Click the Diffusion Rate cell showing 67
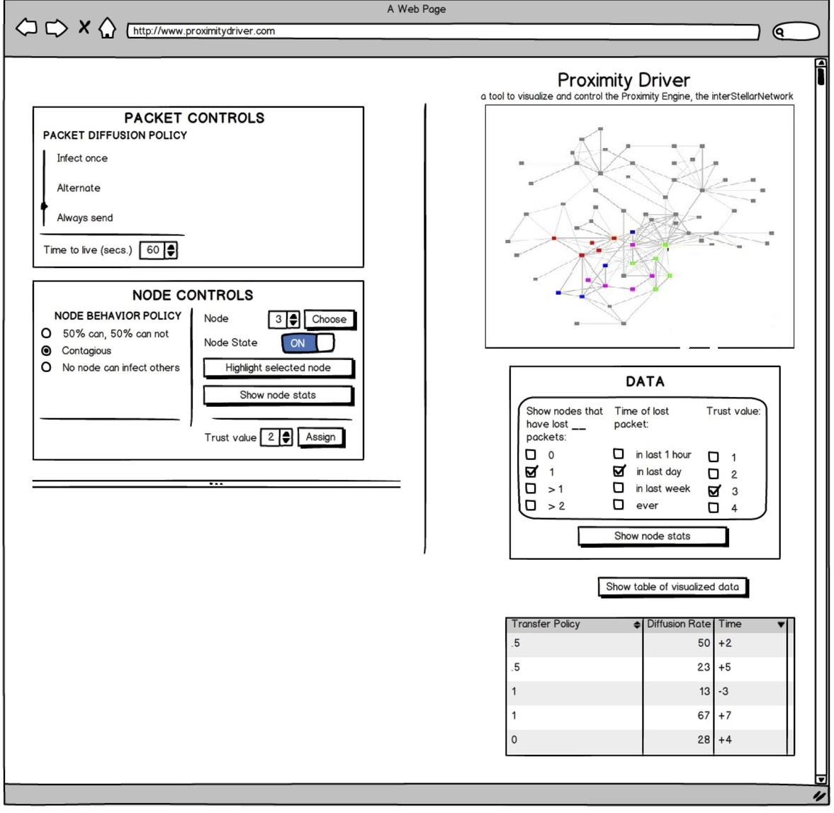 [678, 716]
